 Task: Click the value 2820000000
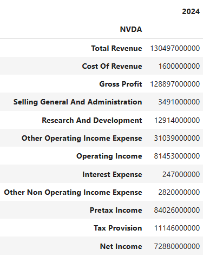(179, 192)
